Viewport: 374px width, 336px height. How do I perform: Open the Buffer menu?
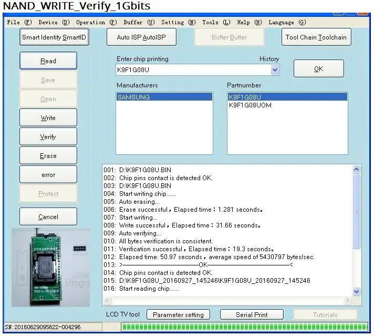[x=139, y=22]
